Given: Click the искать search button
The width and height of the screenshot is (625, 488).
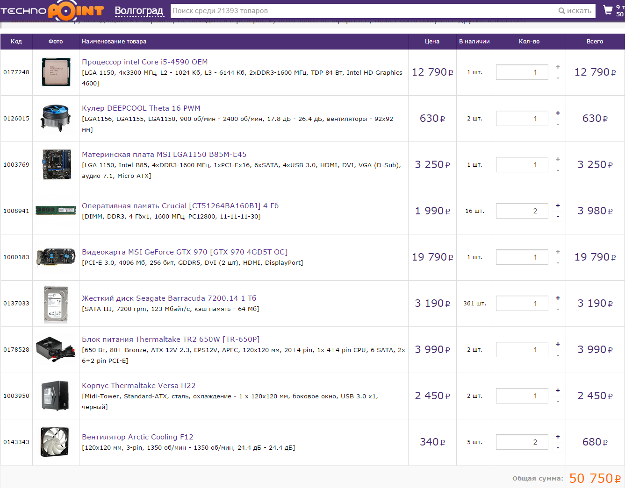Looking at the screenshot, I should (x=575, y=11).
